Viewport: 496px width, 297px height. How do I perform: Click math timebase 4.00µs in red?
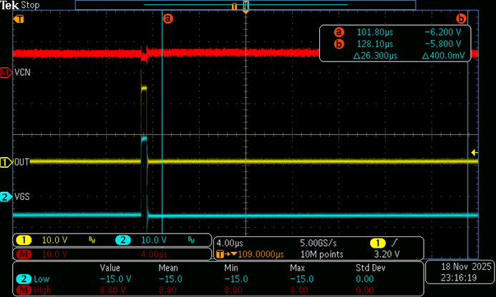click(x=154, y=254)
